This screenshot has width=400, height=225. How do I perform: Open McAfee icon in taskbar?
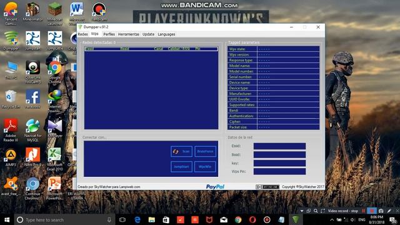209,219
